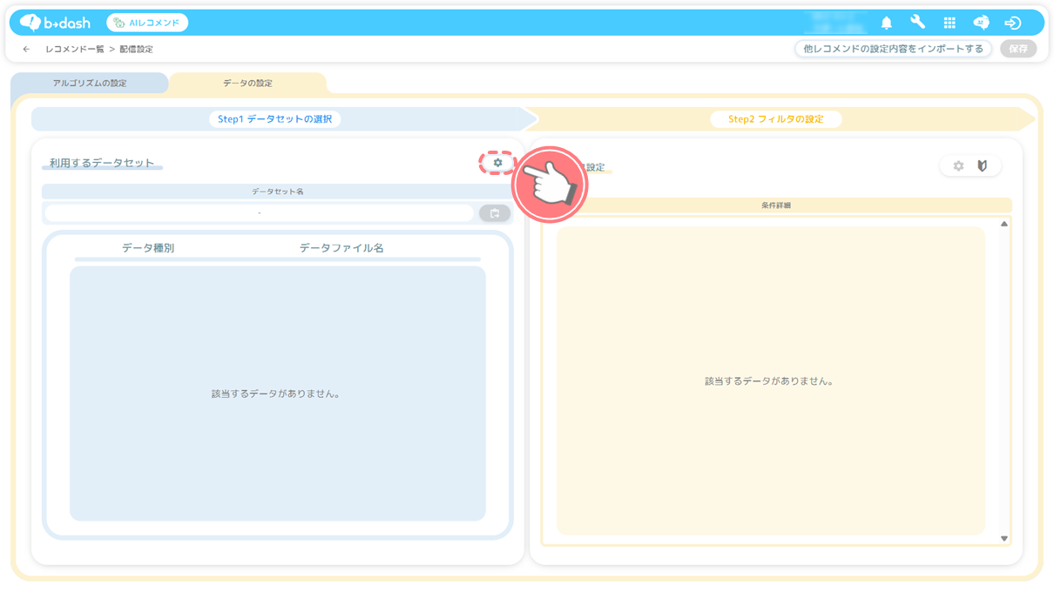The width and height of the screenshot is (1054, 592).
Task: Click the beginner guide mark icon
Action: tap(983, 166)
